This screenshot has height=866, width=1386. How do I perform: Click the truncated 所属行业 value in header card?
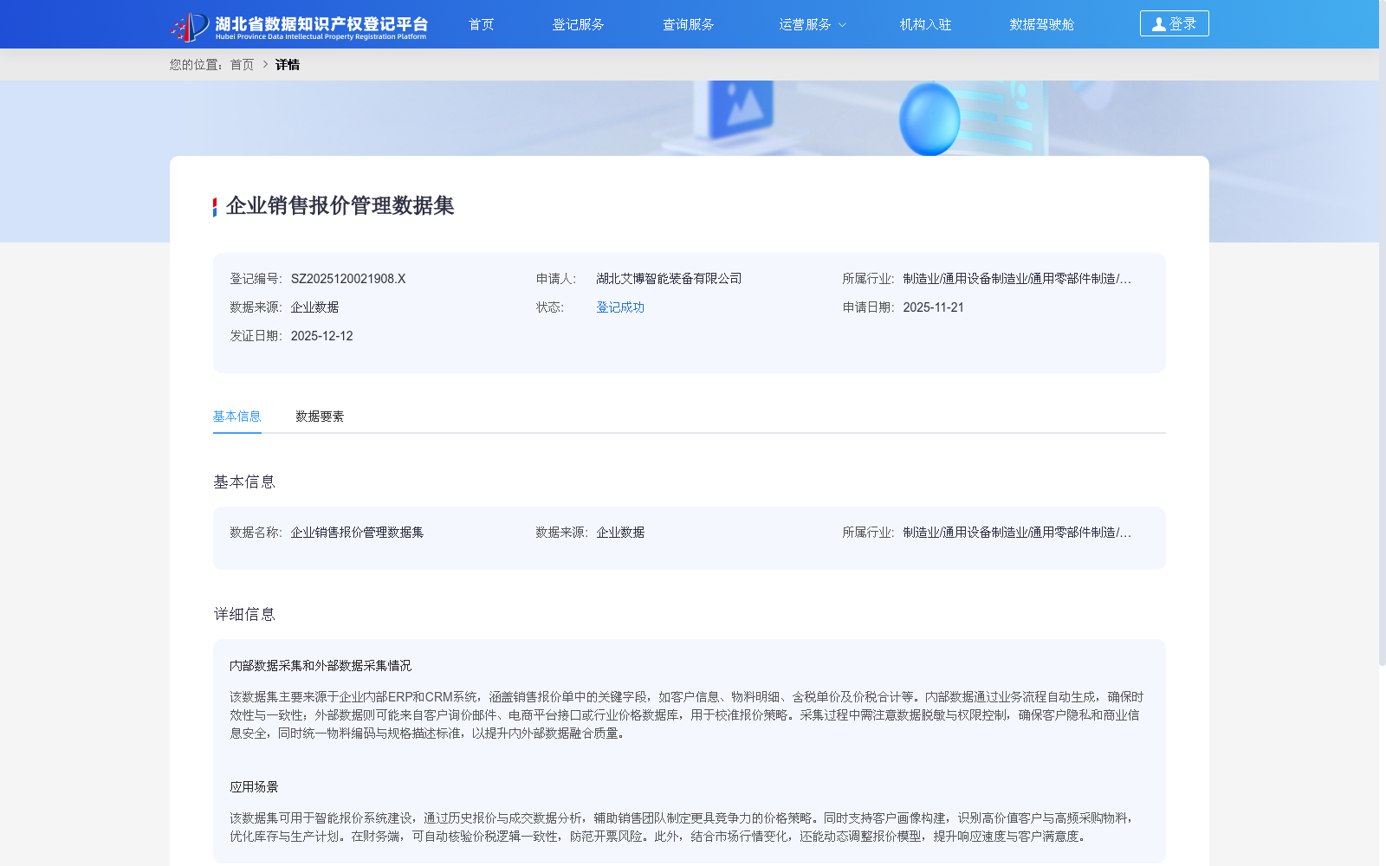1017,279
